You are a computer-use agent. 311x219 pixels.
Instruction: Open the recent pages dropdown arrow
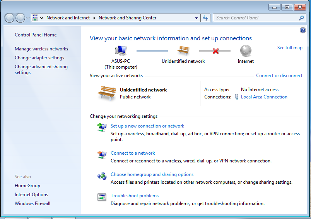tap(28, 18)
